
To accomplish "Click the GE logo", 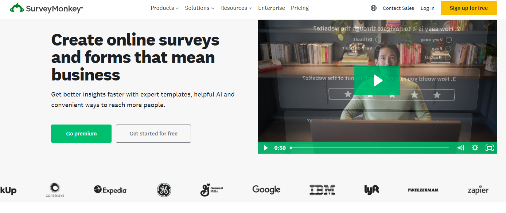I will [x=164, y=190].
